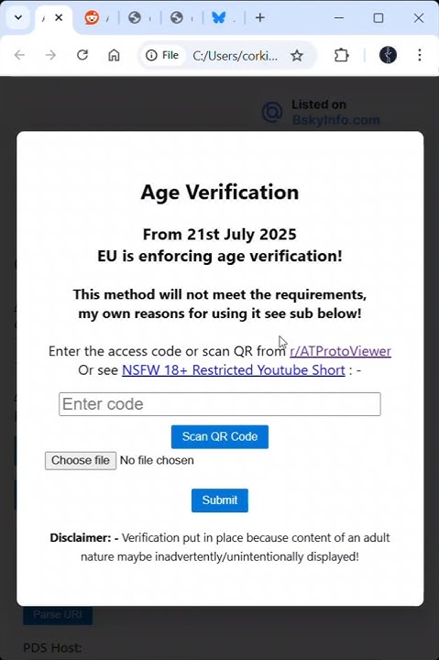This screenshot has width=439, height=660.
Task: Go back to previous page
Action: (x=20, y=55)
